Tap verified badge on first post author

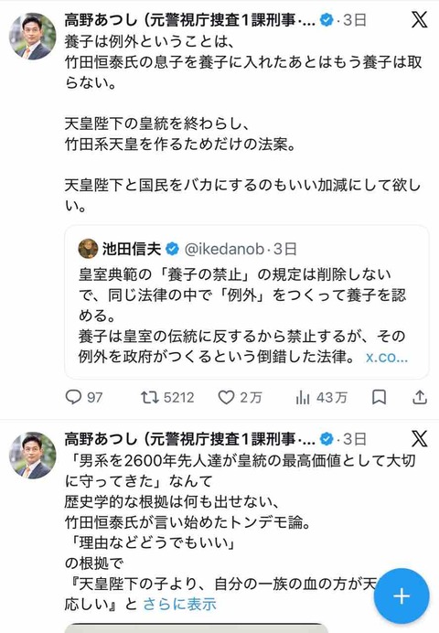click(327, 19)
